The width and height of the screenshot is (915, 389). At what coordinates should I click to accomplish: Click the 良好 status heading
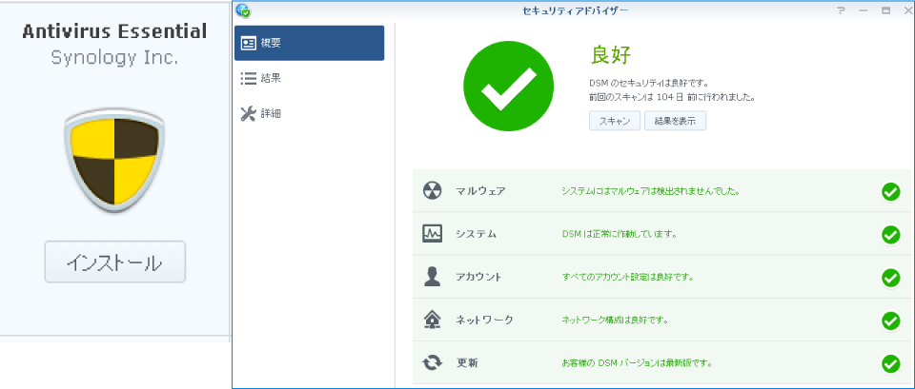pos(610,56)
